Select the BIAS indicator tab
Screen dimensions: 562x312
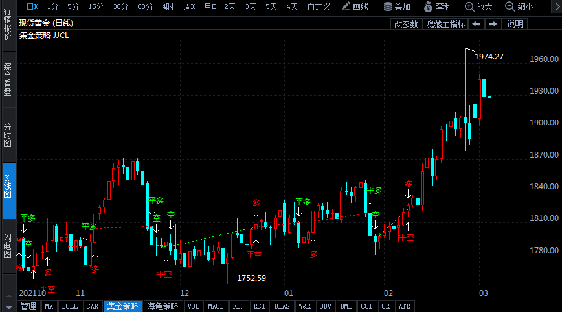[282, 307]
